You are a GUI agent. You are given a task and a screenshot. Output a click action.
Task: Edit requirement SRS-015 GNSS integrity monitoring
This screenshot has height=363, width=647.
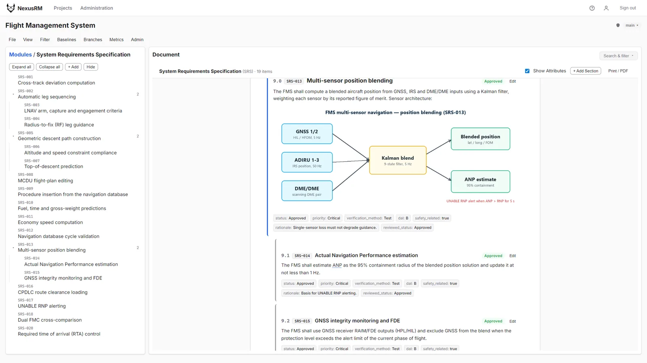(512, 321)
